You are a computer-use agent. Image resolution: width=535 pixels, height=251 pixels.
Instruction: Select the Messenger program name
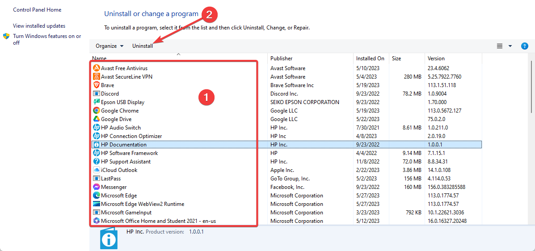coord(114,187)
